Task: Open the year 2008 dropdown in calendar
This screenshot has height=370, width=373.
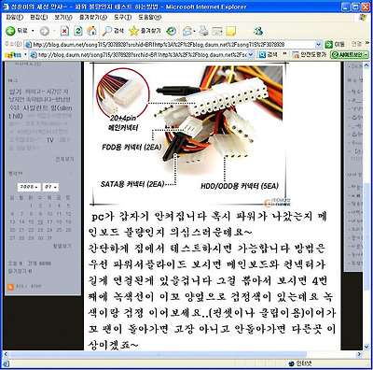Action: point(29,187)
